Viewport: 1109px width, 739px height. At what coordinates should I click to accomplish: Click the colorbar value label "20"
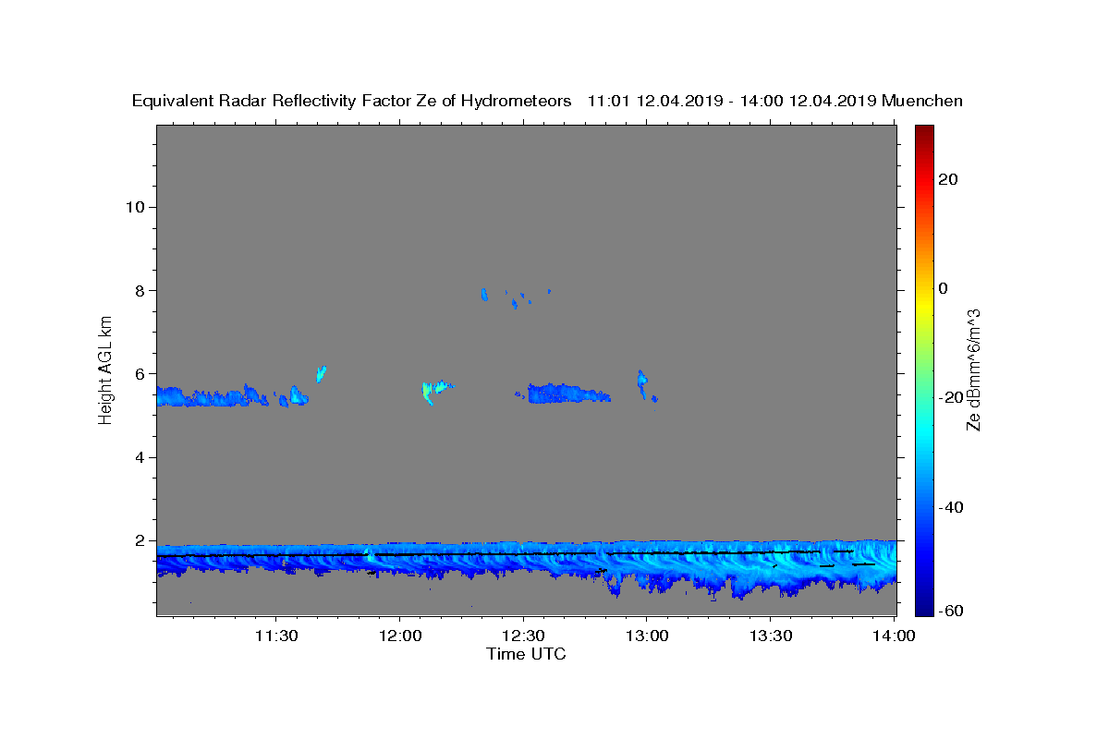coord(948,179)
